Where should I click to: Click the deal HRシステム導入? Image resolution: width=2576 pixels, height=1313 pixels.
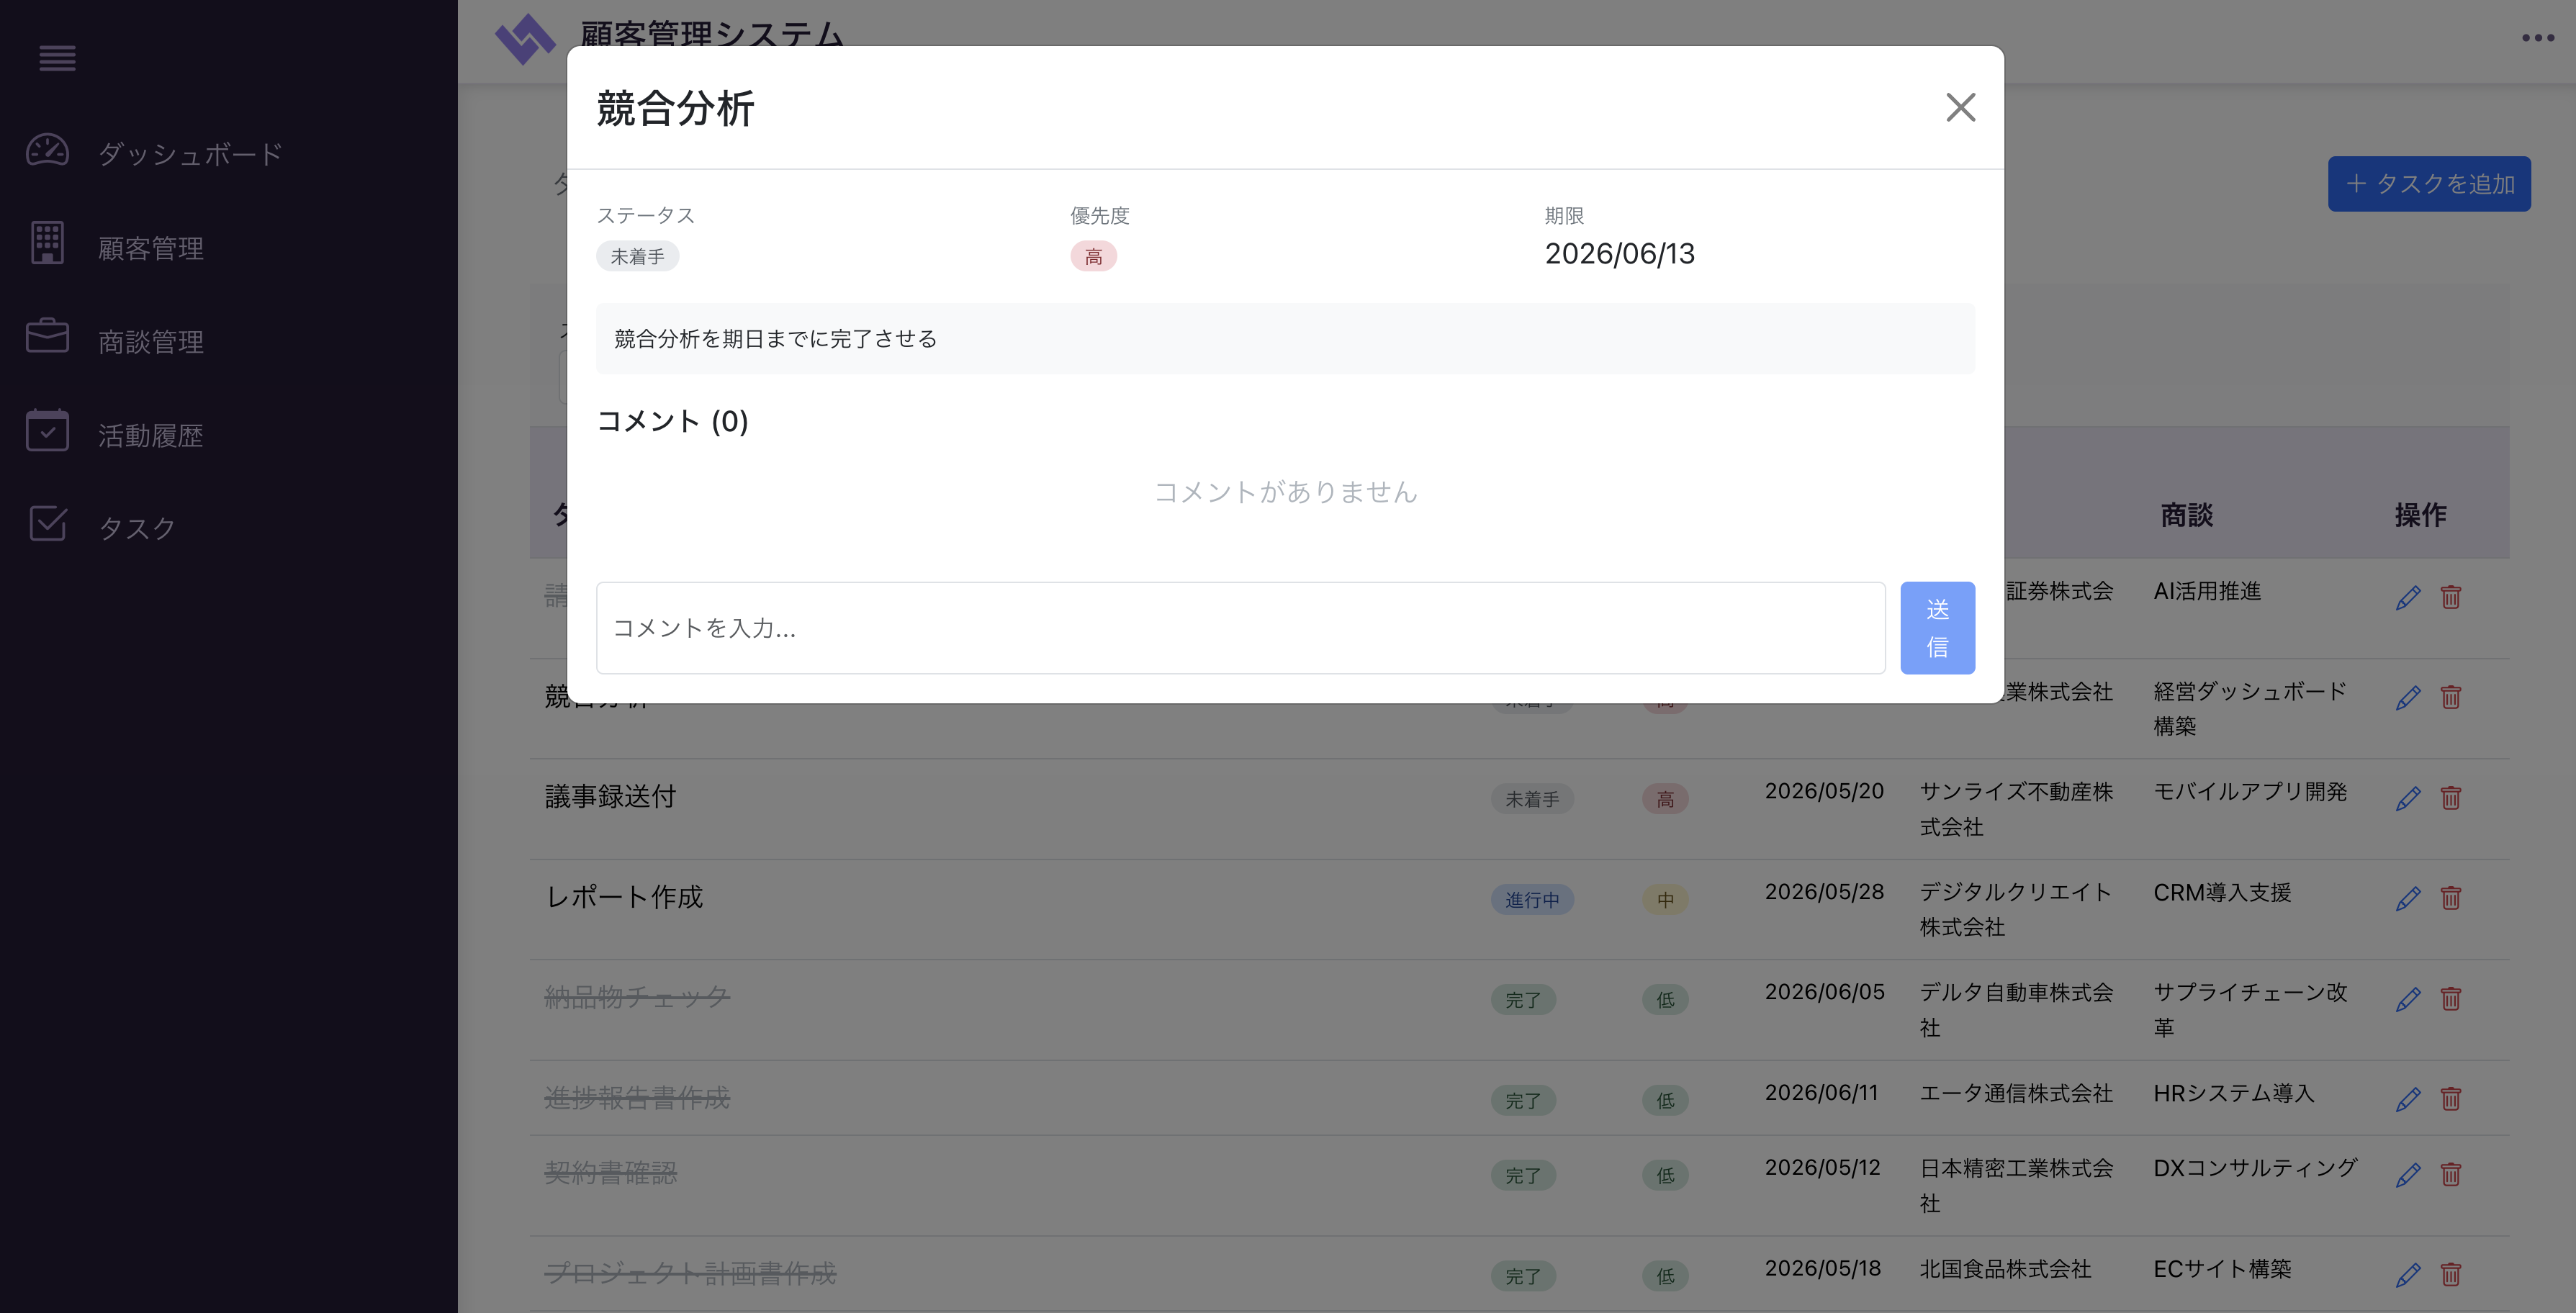[x=2234, y=1093]
